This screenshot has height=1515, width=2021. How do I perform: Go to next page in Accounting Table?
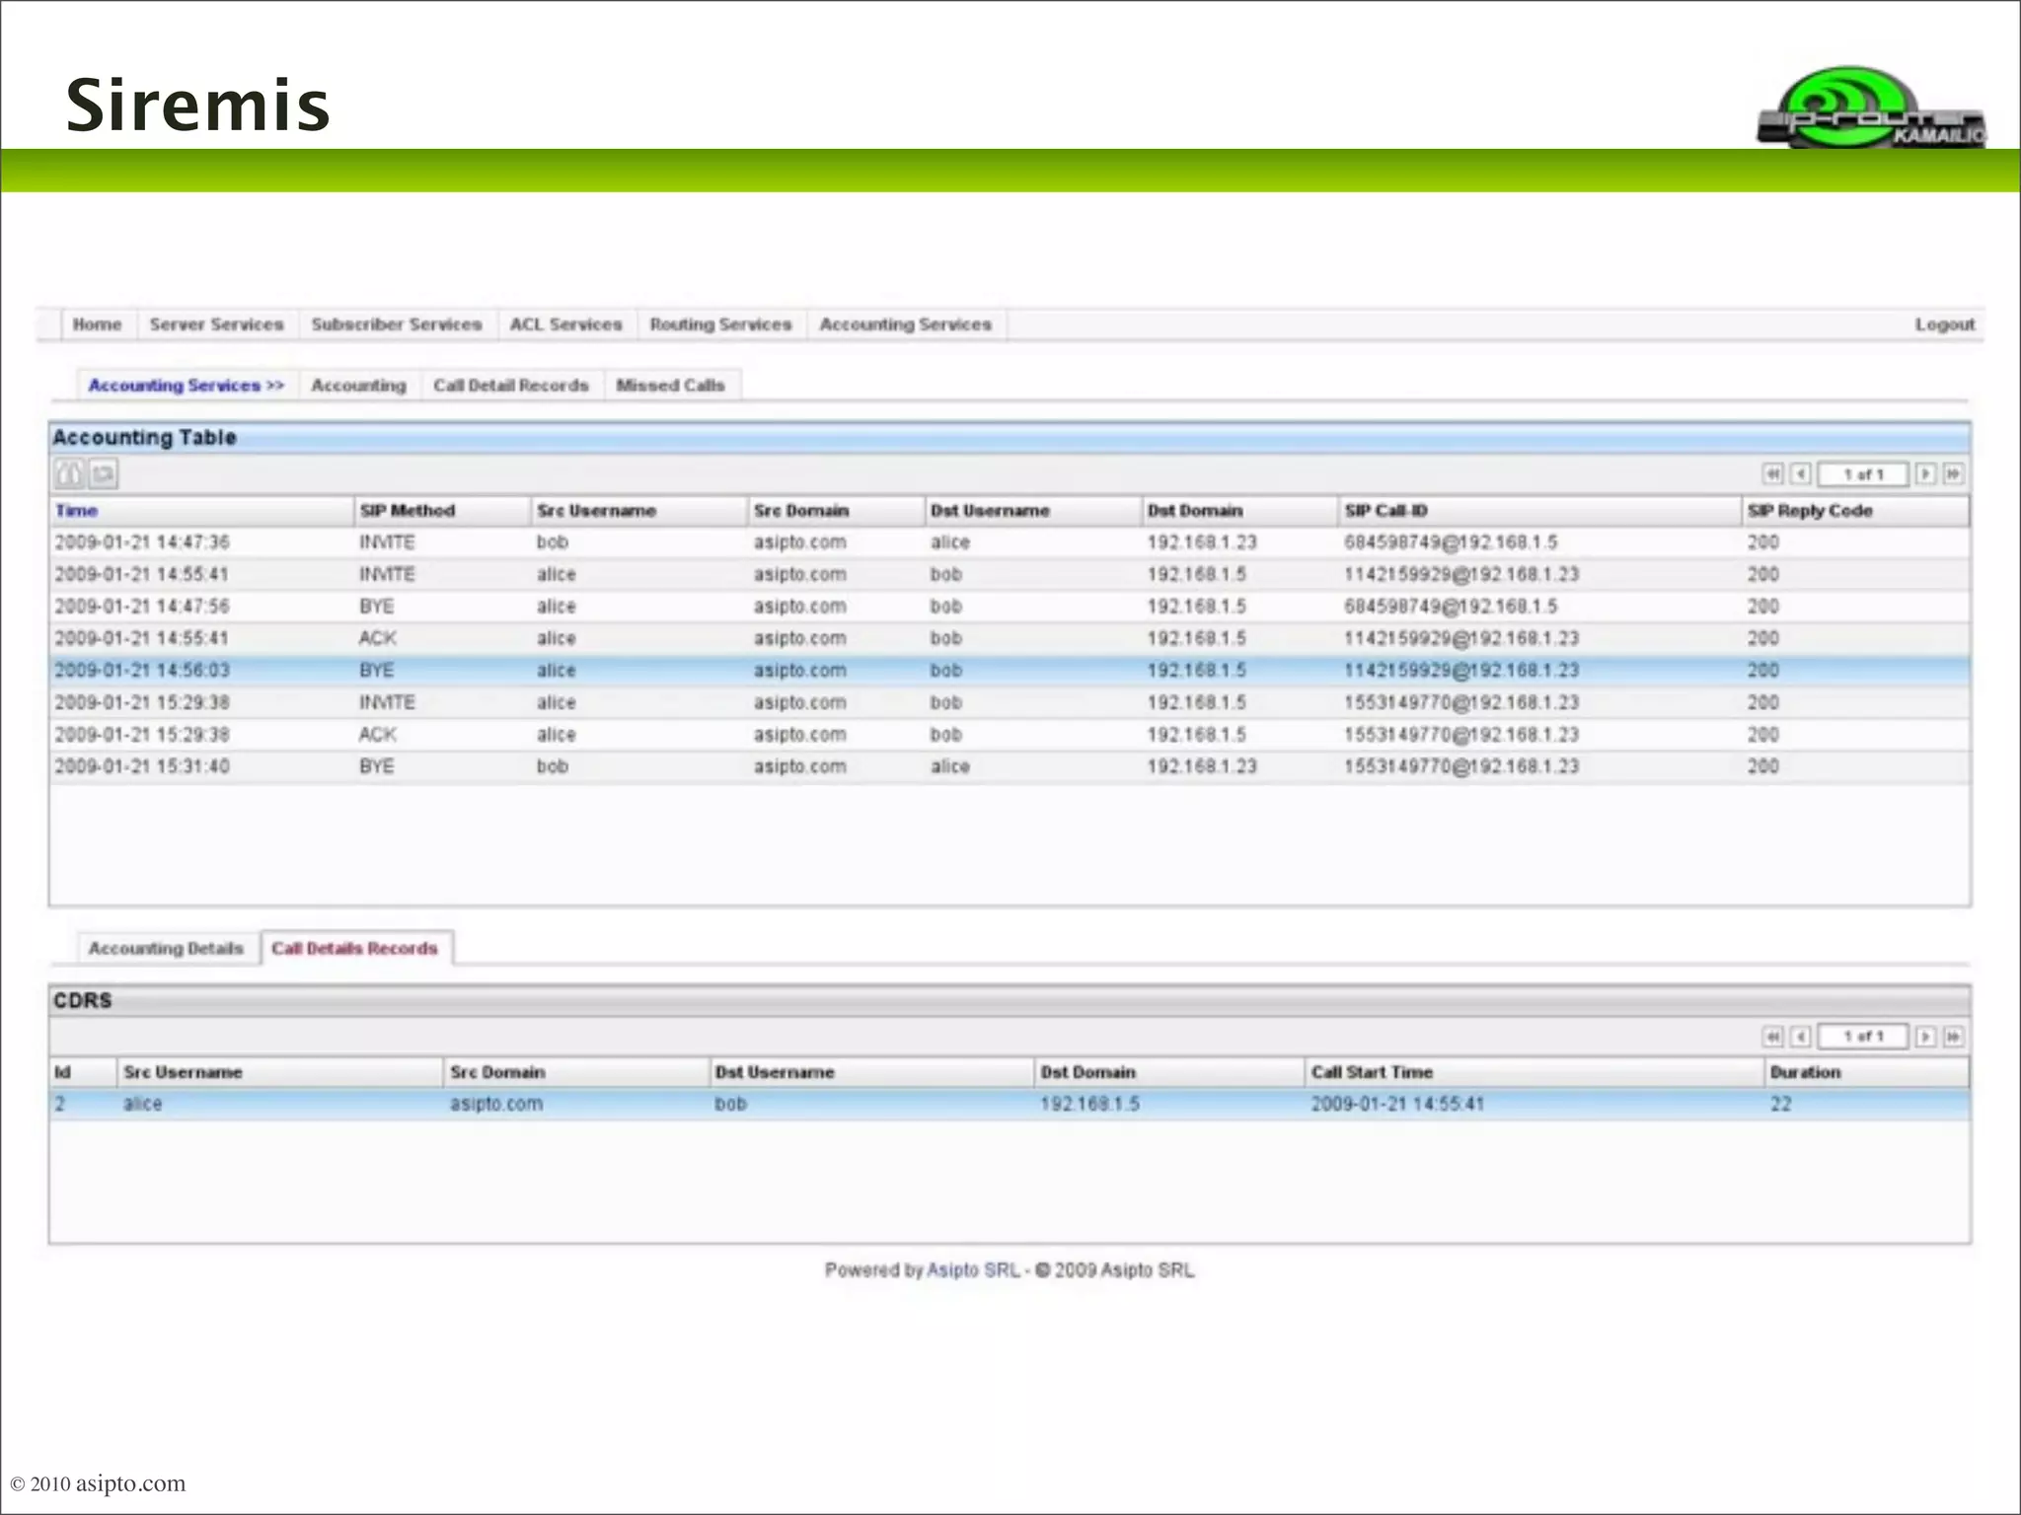point(1925,474)
